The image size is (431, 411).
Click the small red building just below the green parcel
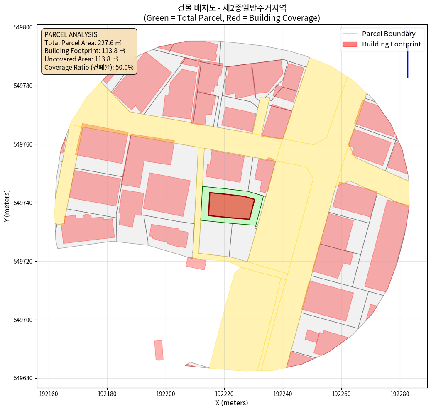pos(196,263)
